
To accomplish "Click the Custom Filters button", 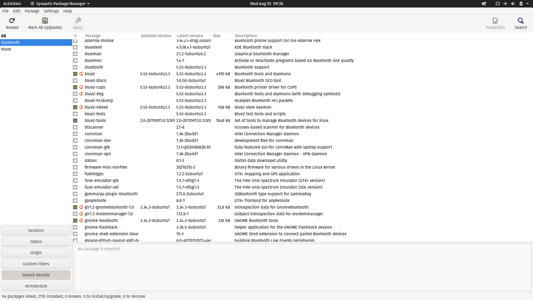I will click(36, 264).
